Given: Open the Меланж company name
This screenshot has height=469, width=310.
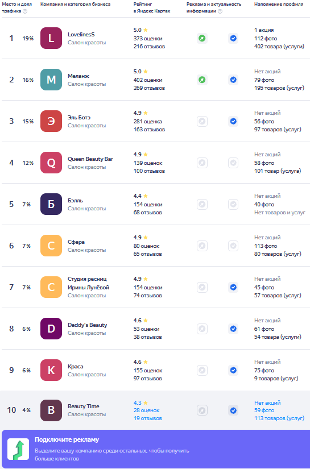Looking at the screenshot, I should pos(78,76).
